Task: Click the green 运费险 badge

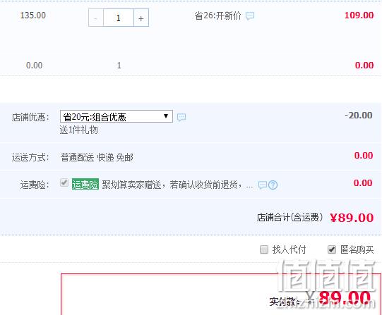Action: 85,185
